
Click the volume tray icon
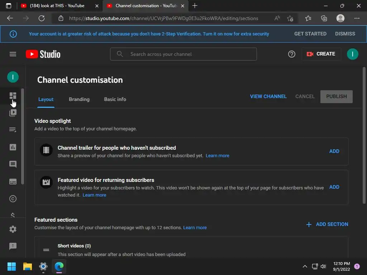[323, 266]
